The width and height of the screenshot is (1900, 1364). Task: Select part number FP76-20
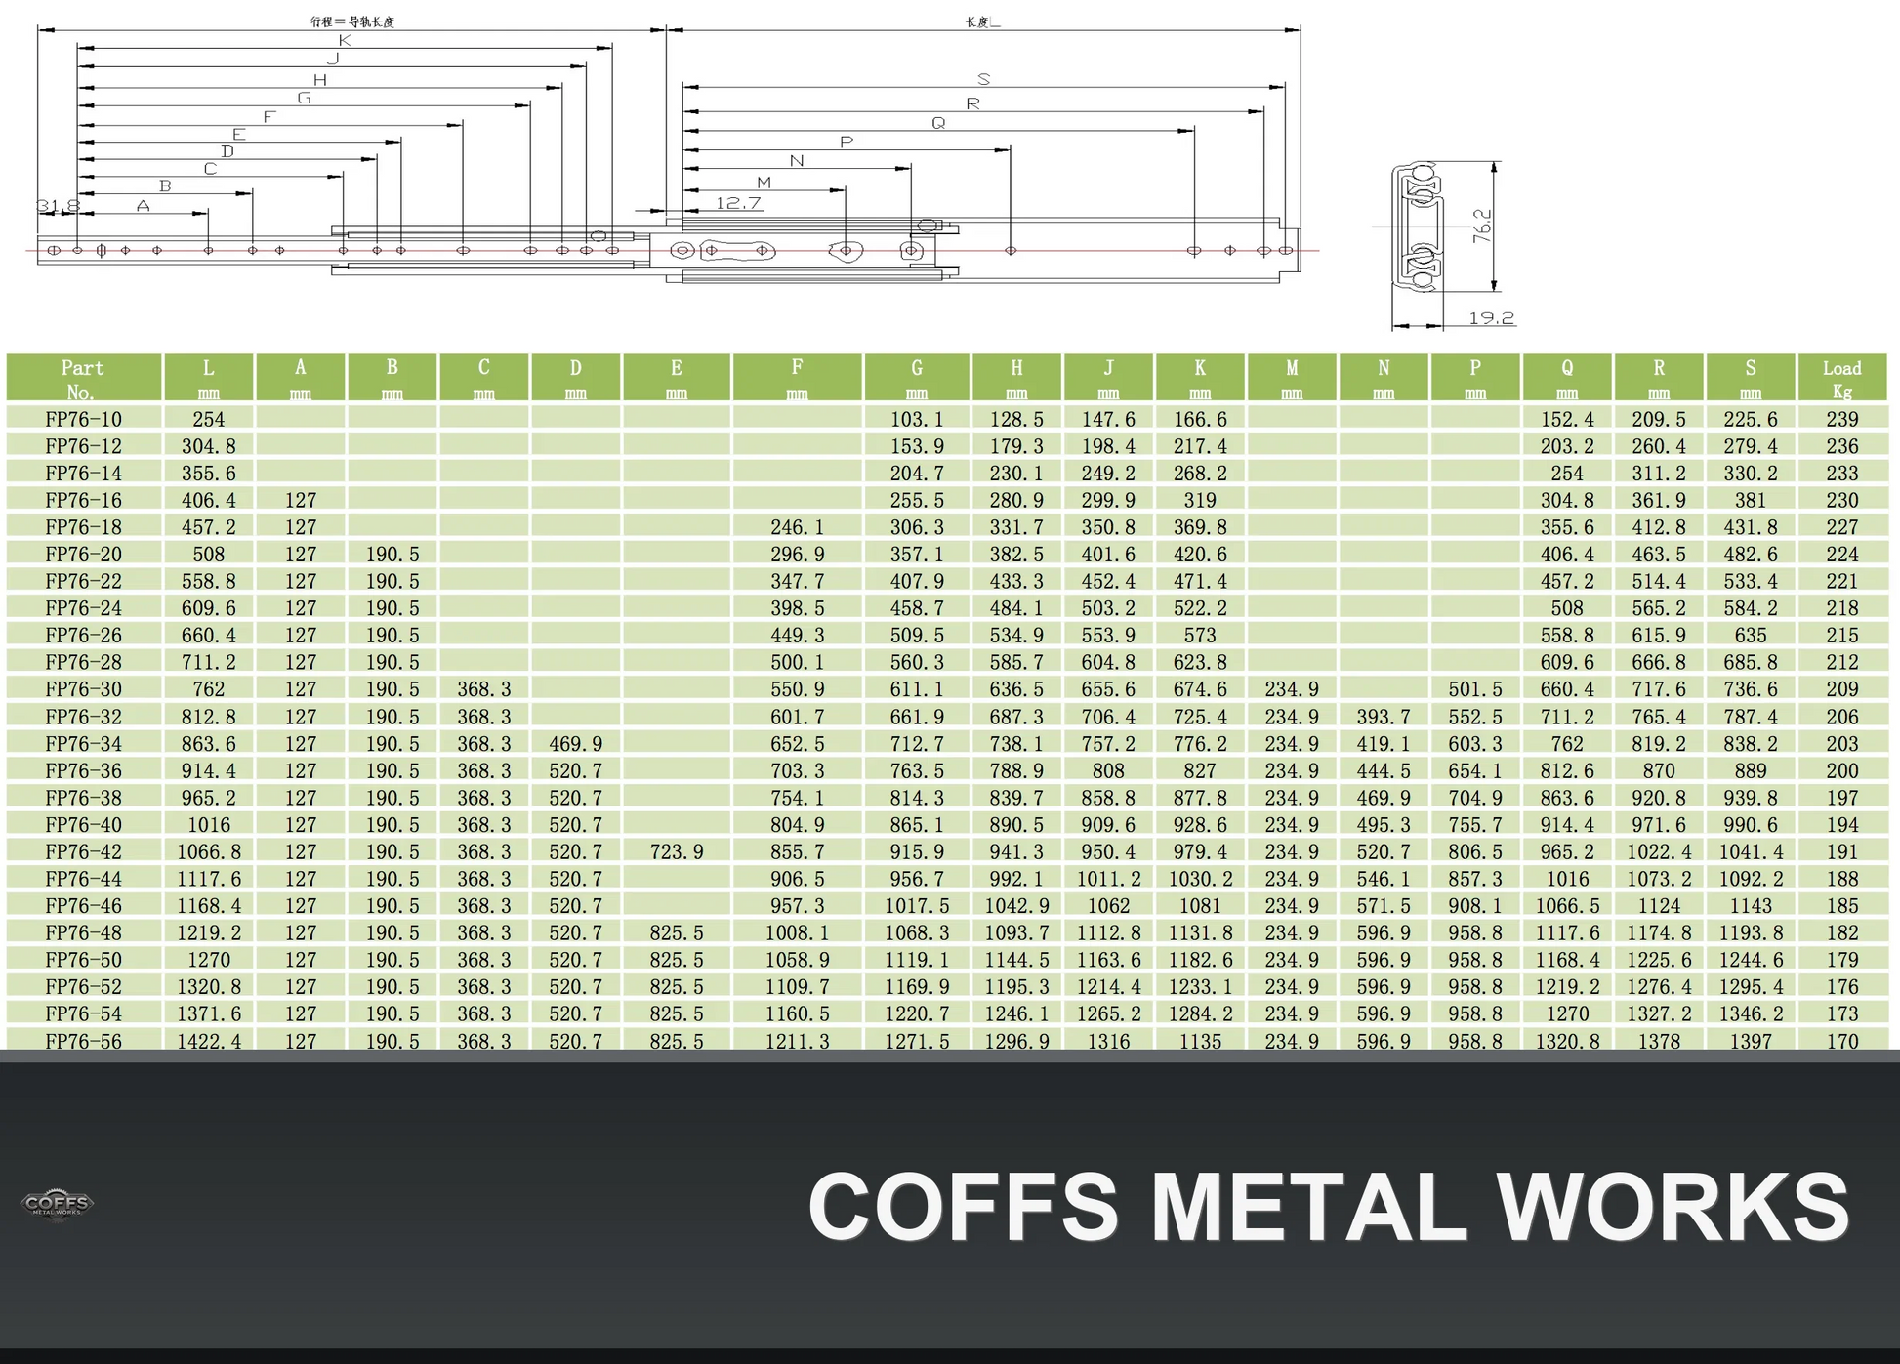click(x=83, y=555)
